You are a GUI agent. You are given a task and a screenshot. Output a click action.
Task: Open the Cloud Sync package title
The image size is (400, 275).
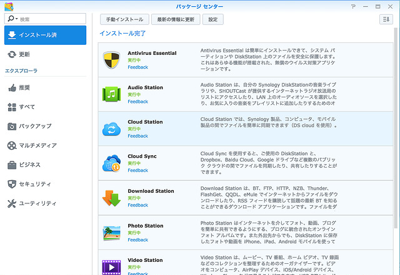click(142, 157)
